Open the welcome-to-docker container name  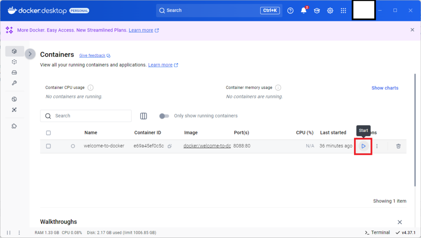[104, 146]
